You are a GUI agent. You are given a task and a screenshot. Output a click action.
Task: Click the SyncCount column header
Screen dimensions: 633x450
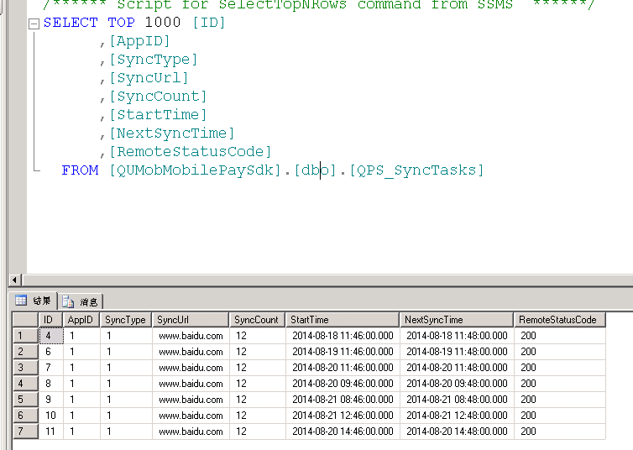point(256,320)
